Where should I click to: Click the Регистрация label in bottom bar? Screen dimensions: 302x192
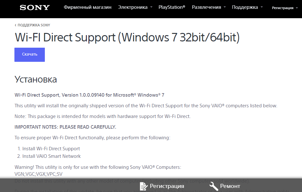click(x=167, y=186)
